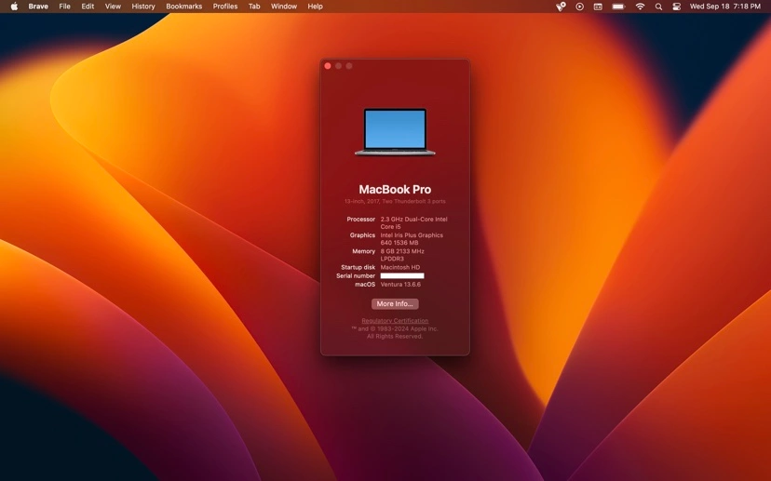Open the View menu
Image resolution: width=771 pixels, height=481 pixels.
pyautogui.click(x=113, y=7)
